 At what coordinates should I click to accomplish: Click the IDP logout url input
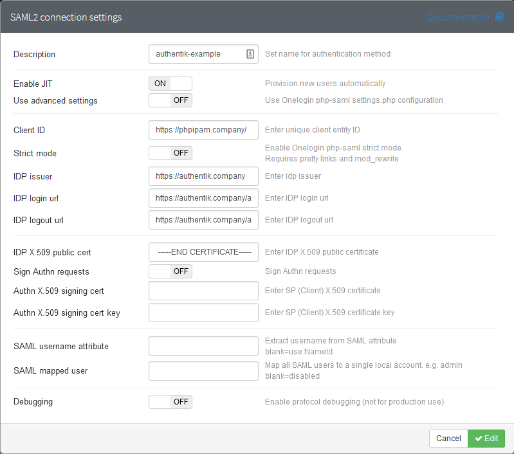pos(203,220)
